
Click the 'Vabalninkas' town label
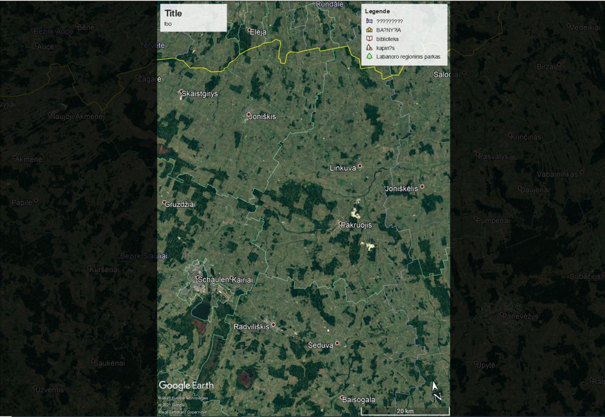click(x=557, y=174)
